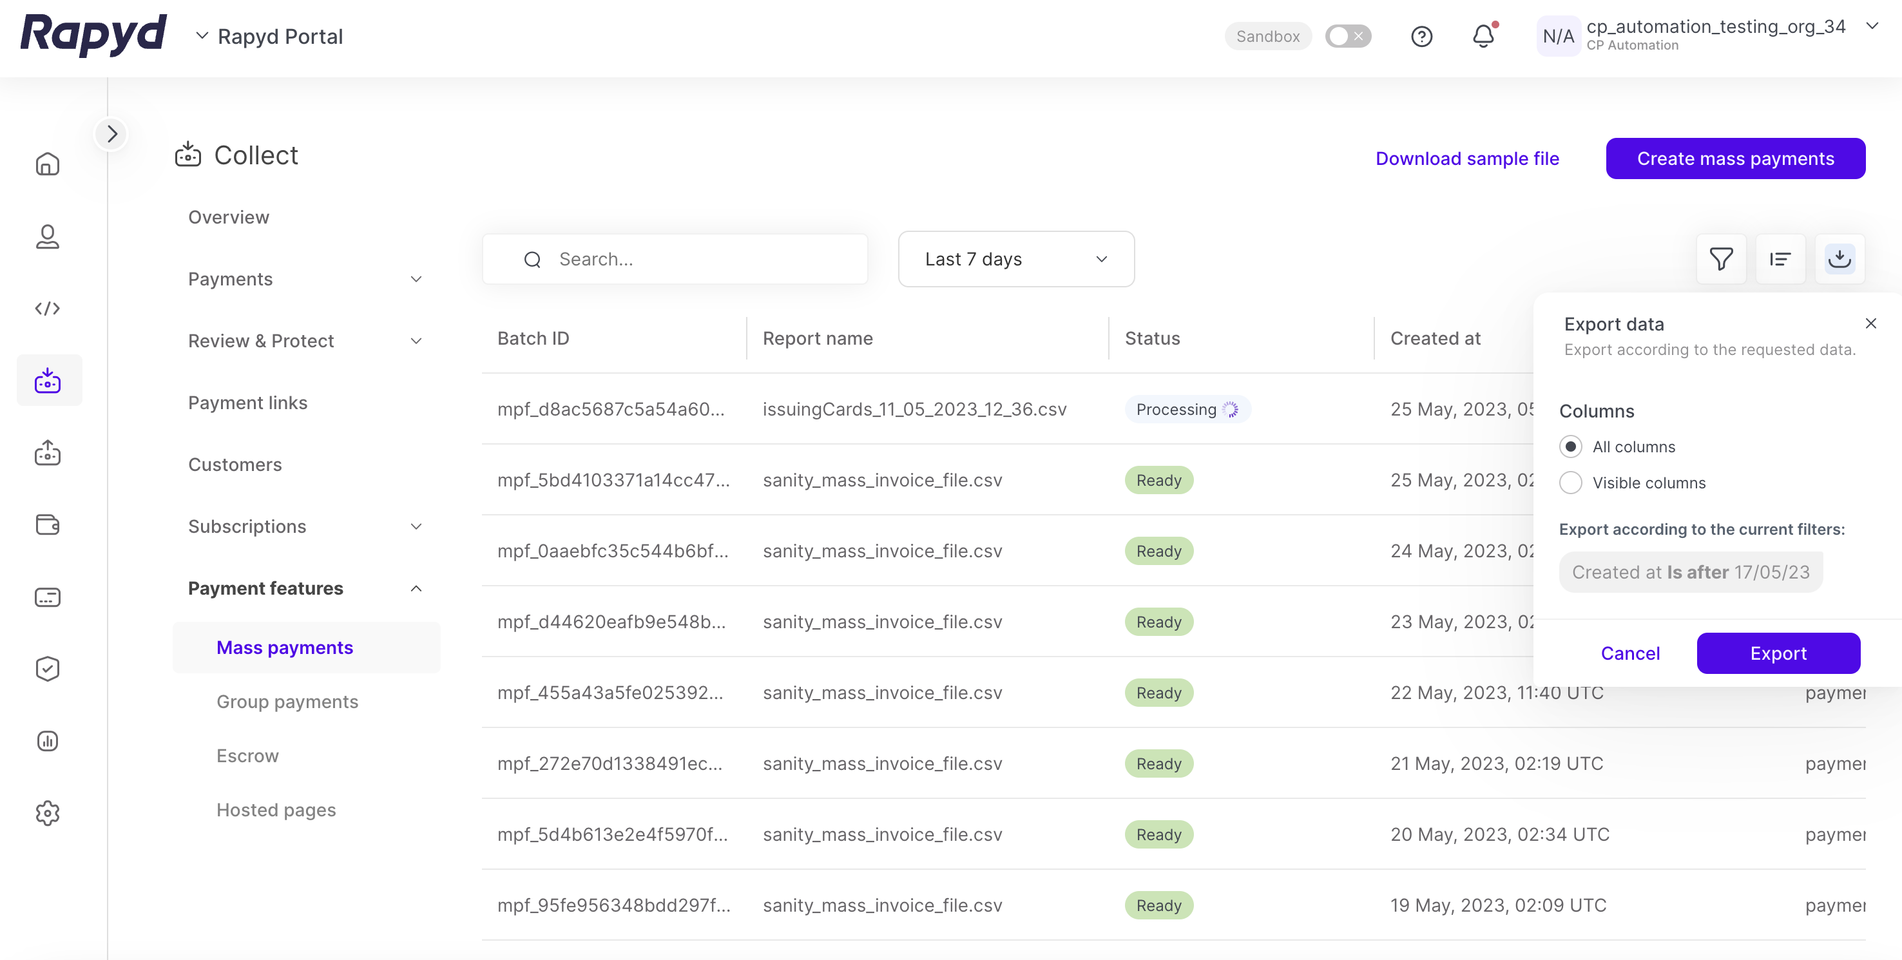1902x960 pixels.
Task: Open the help question mark icon
Action: click(1421, 36)
